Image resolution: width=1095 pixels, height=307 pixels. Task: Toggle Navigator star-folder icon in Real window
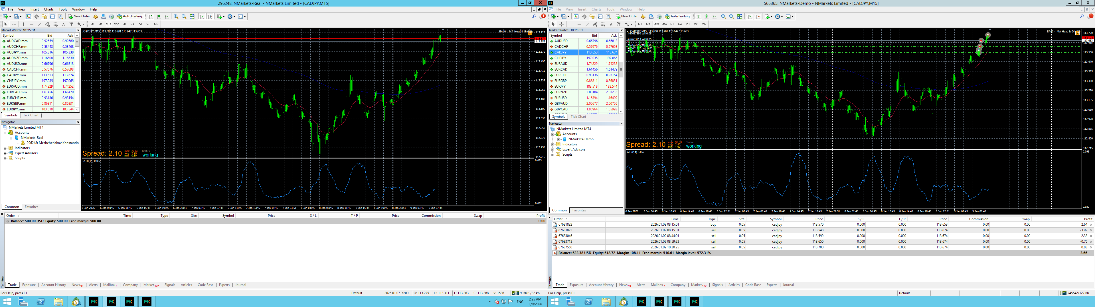pos(44,17)
